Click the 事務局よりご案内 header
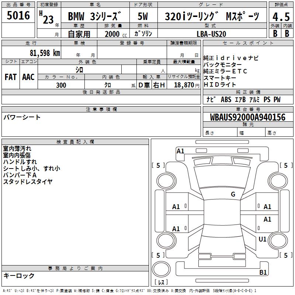The width and height of the screenshot is (295, 295). click(75, 268)
